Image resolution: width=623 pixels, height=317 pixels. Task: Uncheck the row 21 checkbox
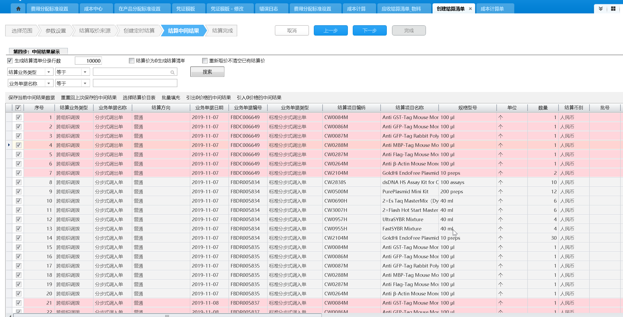point(19,303)
